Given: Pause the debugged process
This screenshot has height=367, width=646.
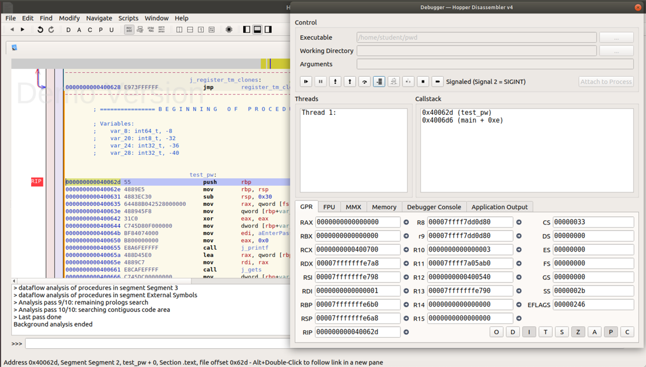Looking at the screenshot, I should [321, 81].
